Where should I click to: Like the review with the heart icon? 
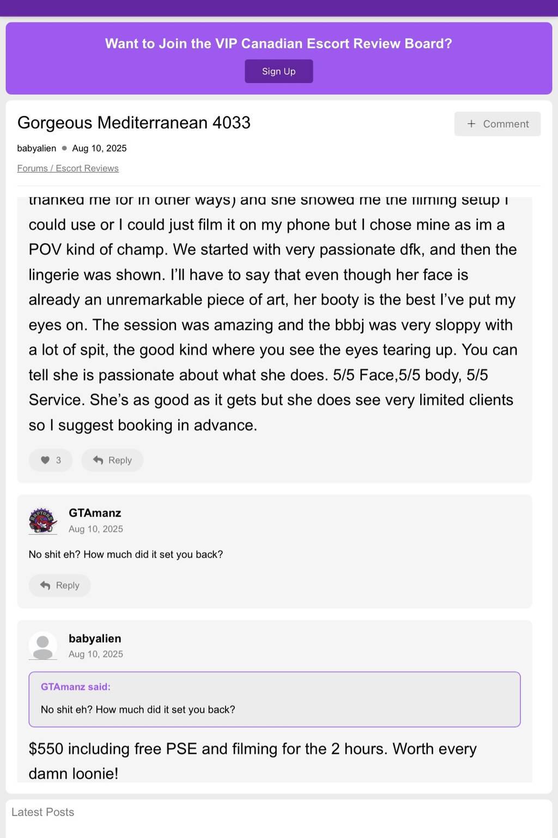click(50, 460)
